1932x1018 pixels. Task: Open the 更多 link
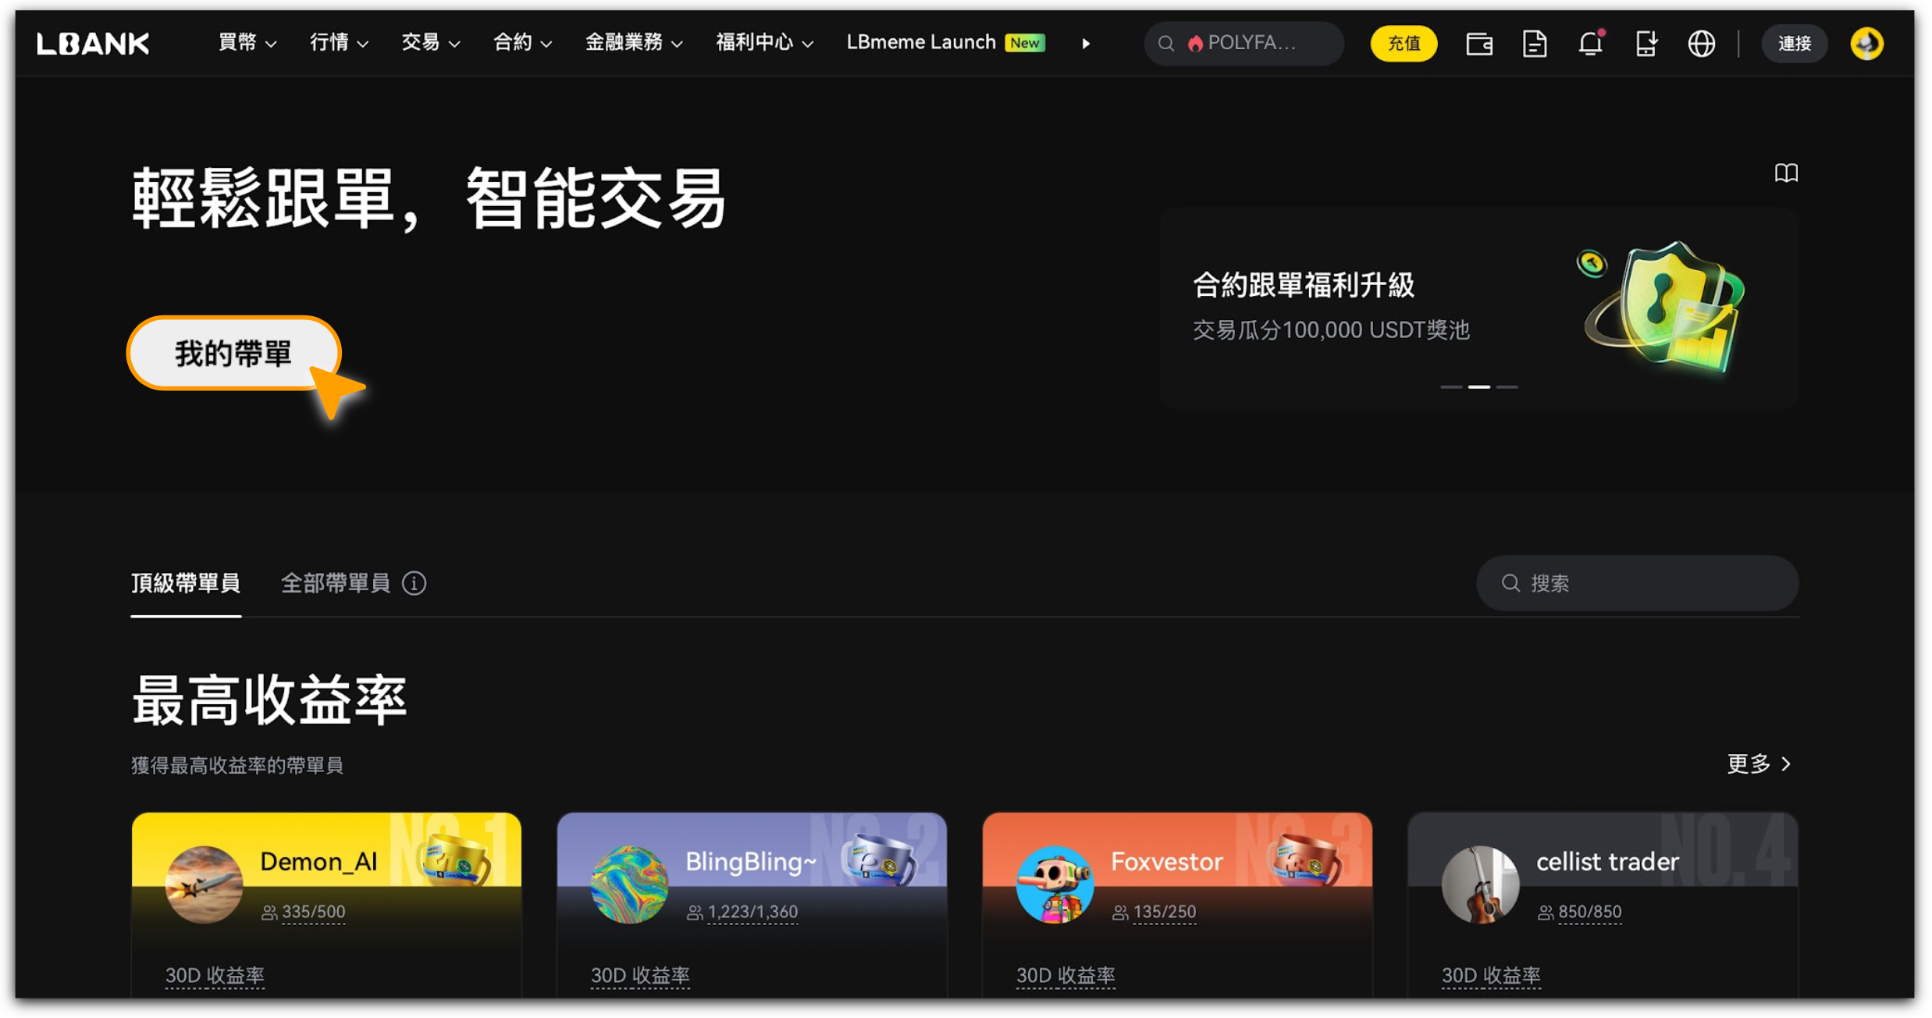[x=1759, y=764]
